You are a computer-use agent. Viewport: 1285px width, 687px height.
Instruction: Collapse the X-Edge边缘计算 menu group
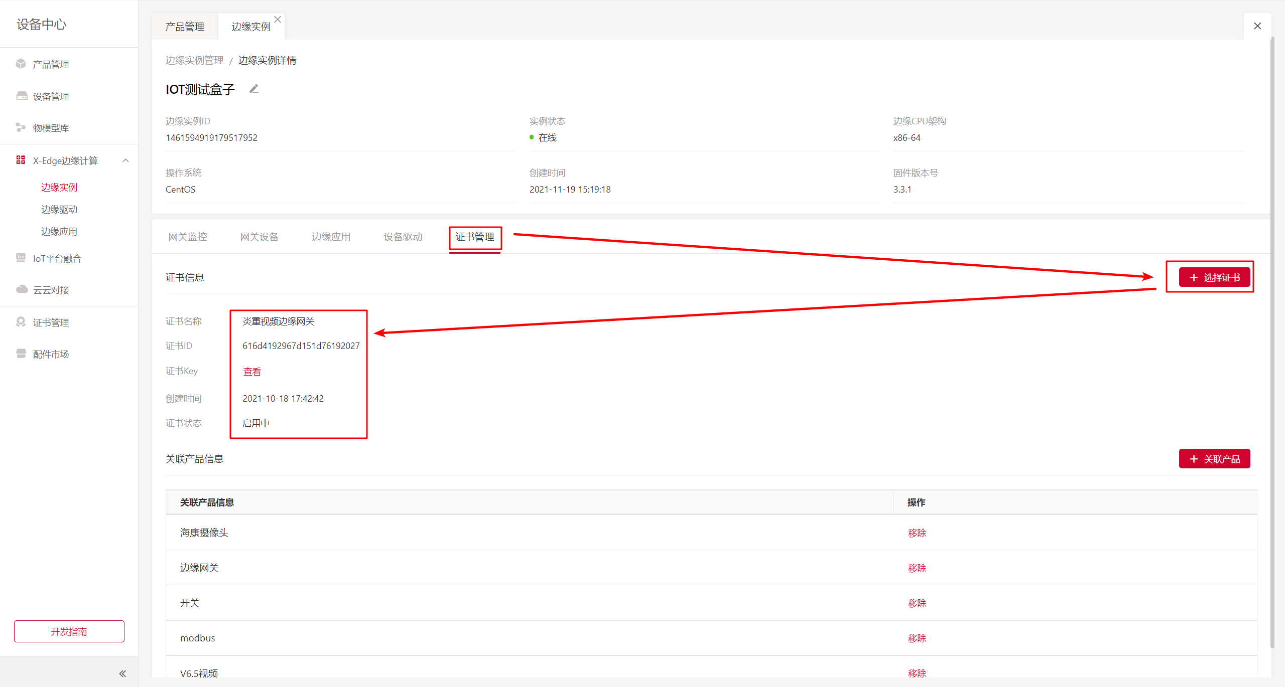point(126,160)
